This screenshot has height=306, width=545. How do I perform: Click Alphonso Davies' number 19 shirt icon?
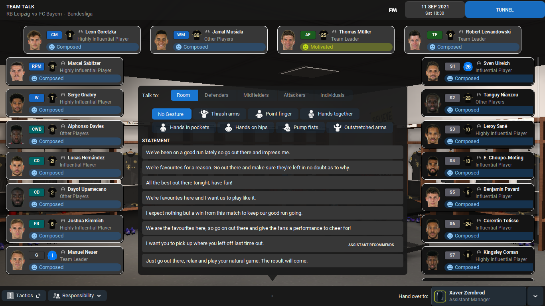point(52,129)
